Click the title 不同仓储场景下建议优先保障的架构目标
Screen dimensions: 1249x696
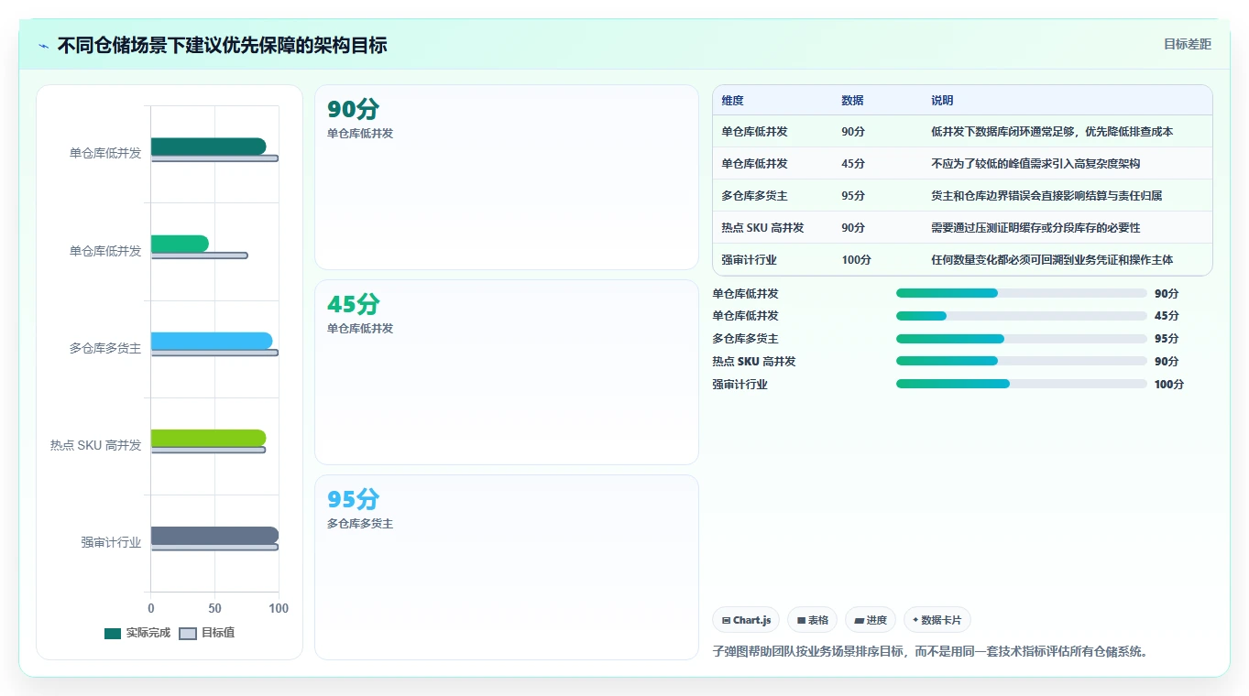[x=222, y=45]
